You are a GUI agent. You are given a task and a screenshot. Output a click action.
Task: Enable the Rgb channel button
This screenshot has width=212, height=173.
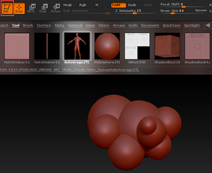[86, 5]
